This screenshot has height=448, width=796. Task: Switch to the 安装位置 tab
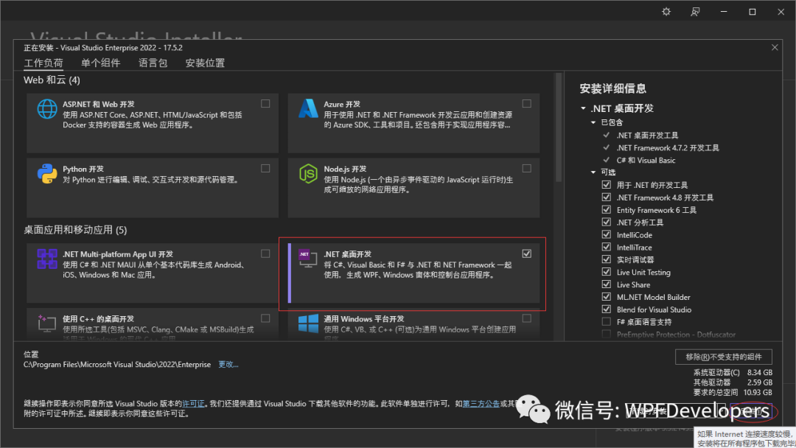[x=205, y=63]
